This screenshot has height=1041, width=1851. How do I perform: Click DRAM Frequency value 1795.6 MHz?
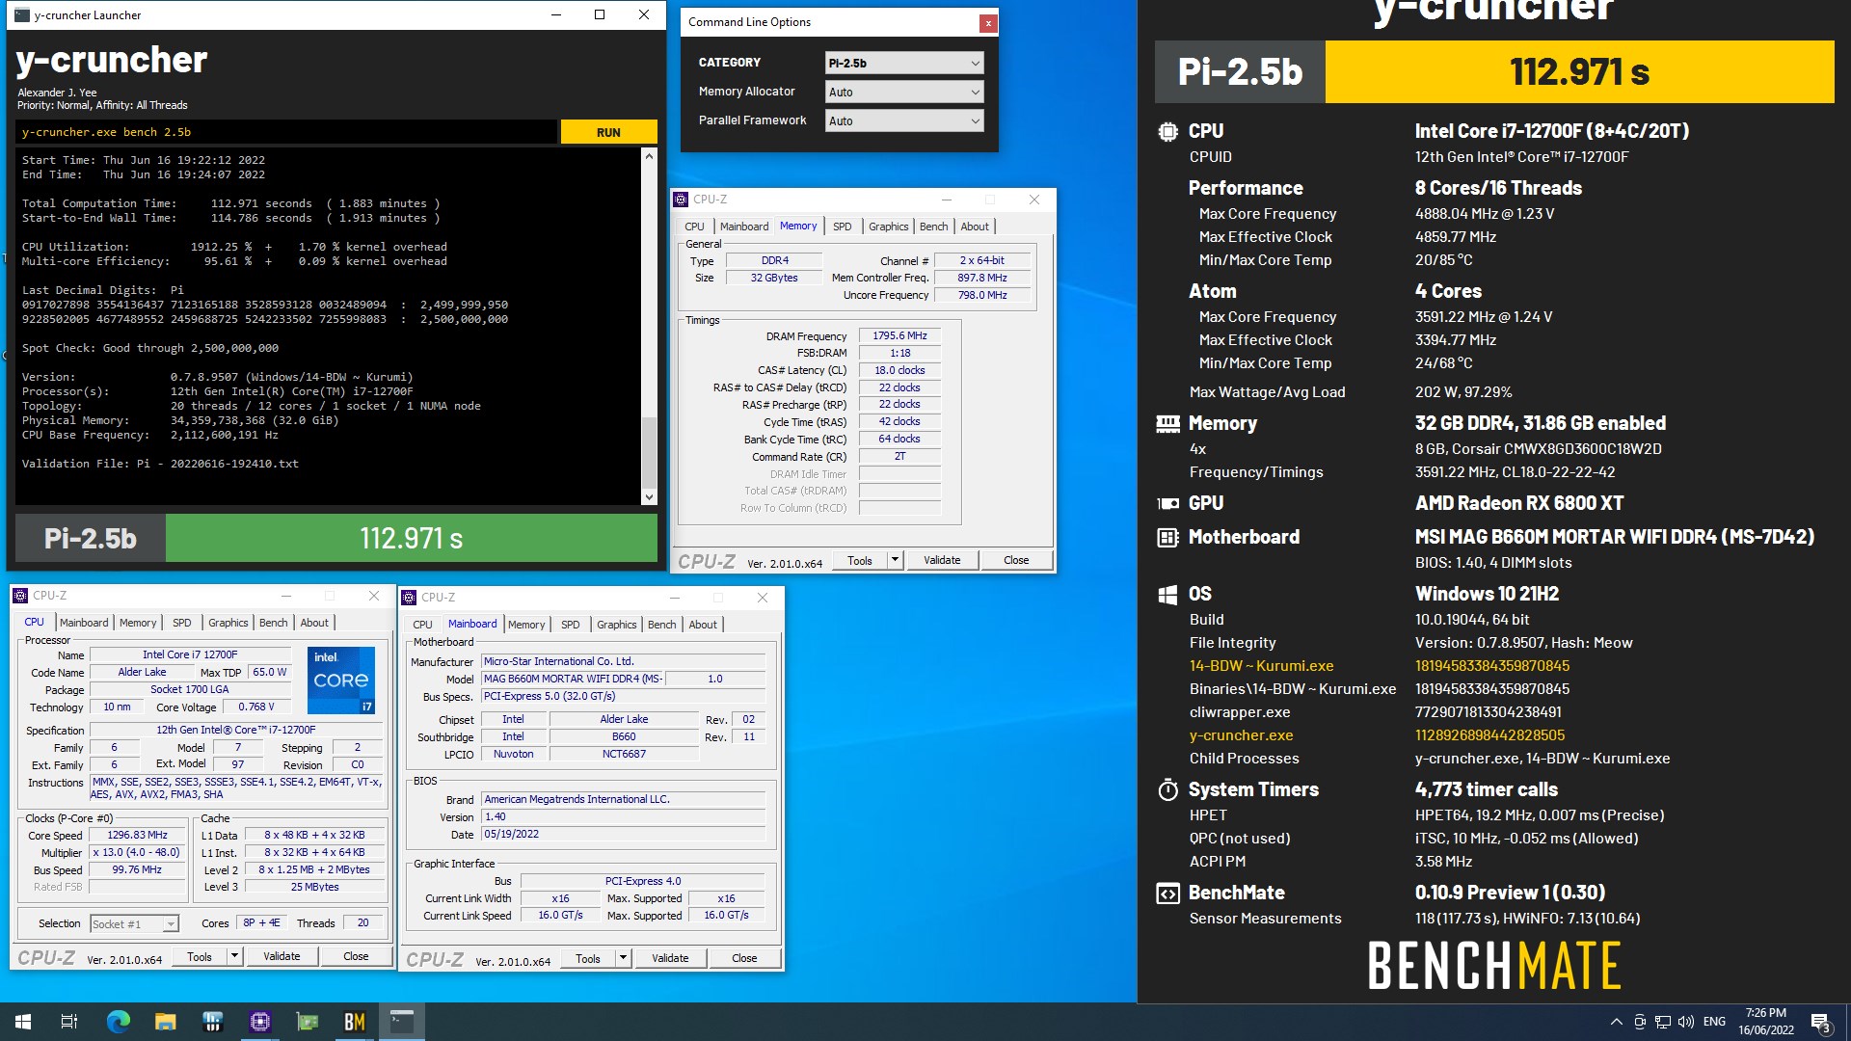pyautogui.click(x=899, y=336)
